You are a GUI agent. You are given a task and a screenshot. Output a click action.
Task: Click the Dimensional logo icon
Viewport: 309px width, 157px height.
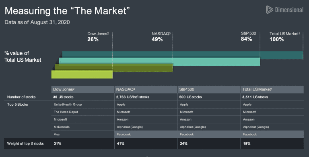coord(269,10)
